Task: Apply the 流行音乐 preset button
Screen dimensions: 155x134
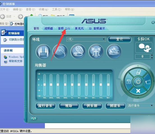Action: pyautogui.click(x=45, y=106)
